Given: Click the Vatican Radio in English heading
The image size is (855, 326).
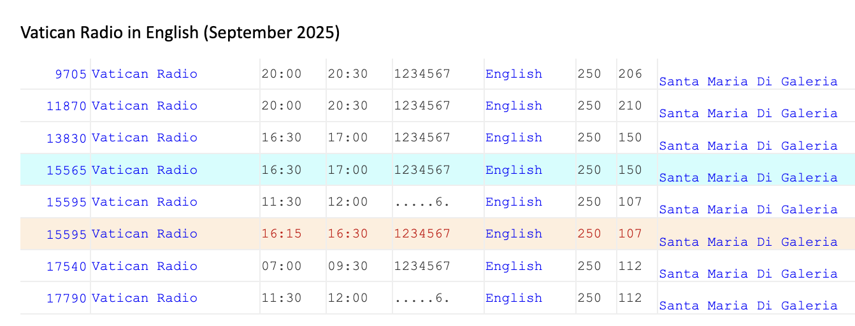Looking at the screenshot, I should [180, 33].
